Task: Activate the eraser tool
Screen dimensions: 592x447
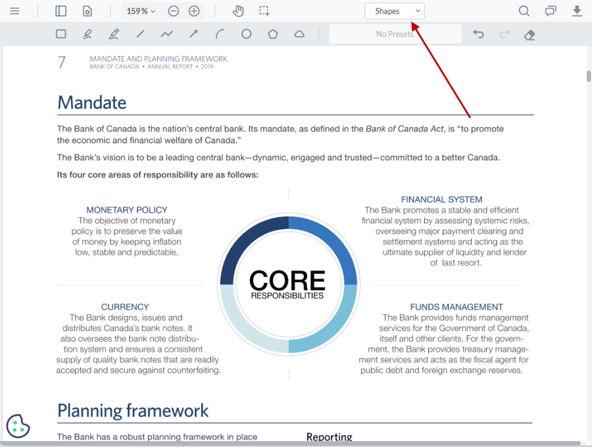Action: [x=530, y=35]
